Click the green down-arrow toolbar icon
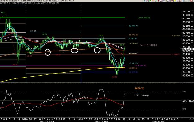The image size is (194, 122). click(x=150, y=1)
